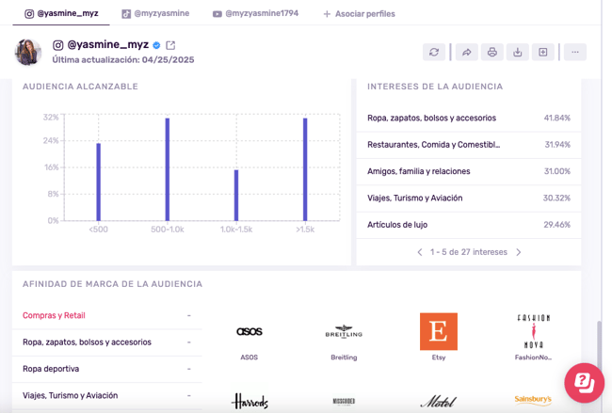Expand the Compras y Retail category
Viewport: 612px width, 413px height.
[106, 315]
